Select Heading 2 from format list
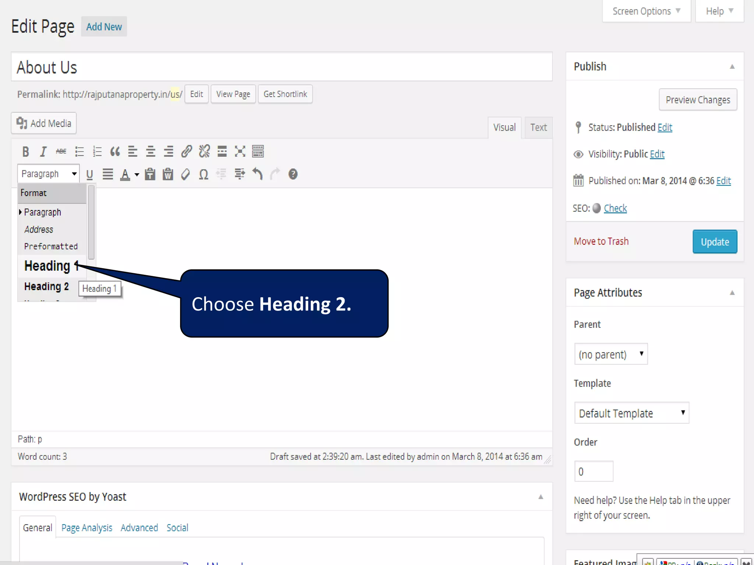Image resolution: width=754 pixels, height=565 pixels. point(46,287)
